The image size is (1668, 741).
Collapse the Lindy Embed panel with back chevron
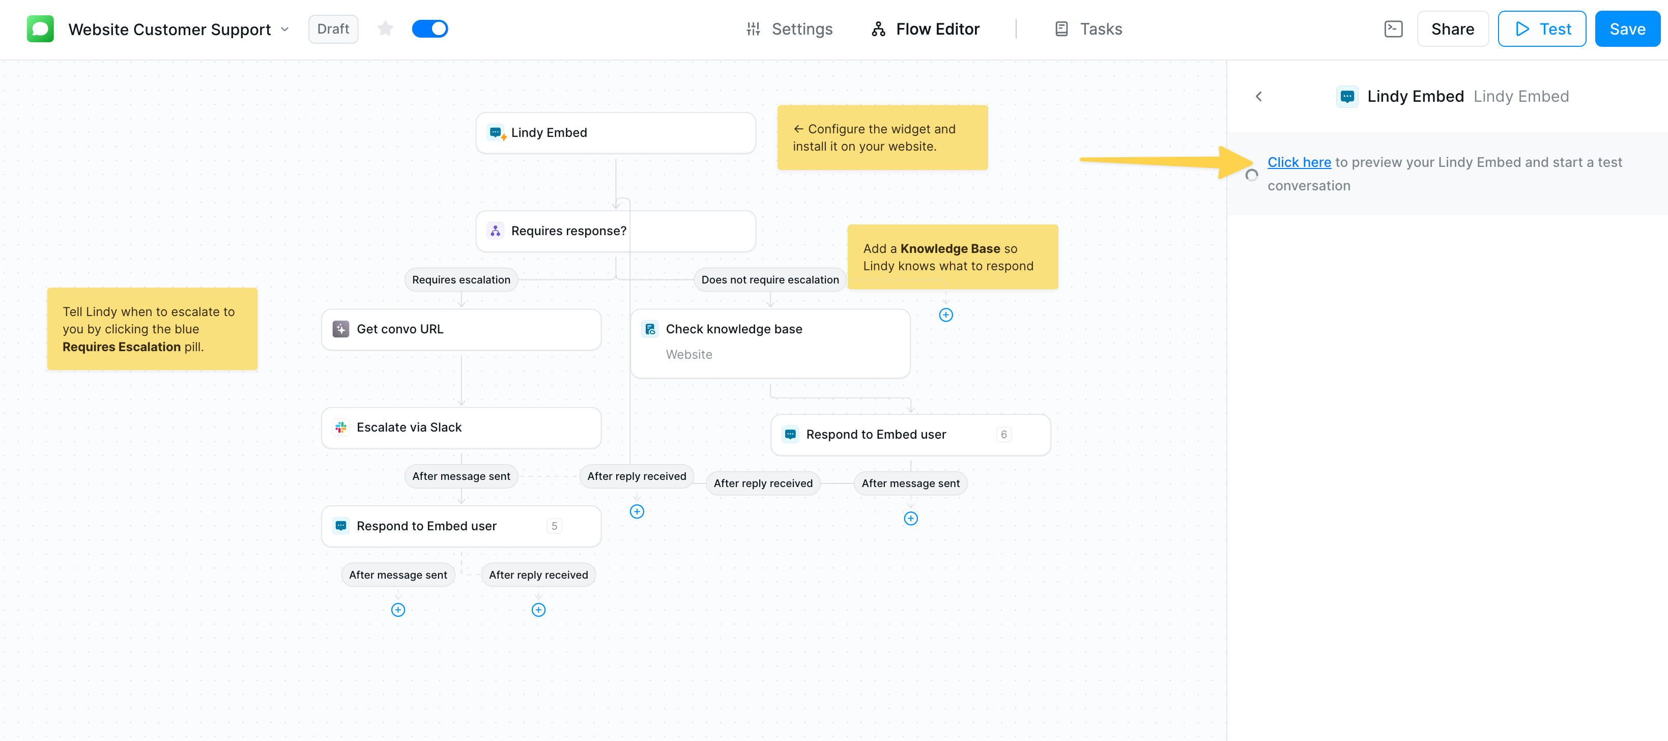[1259, 96]
